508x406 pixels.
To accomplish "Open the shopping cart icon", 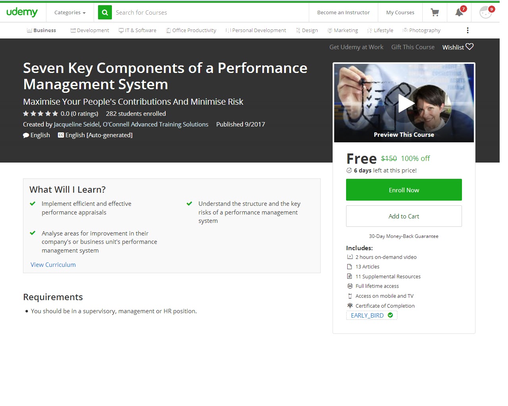I will pyautogui.click(x=434, y=12).
